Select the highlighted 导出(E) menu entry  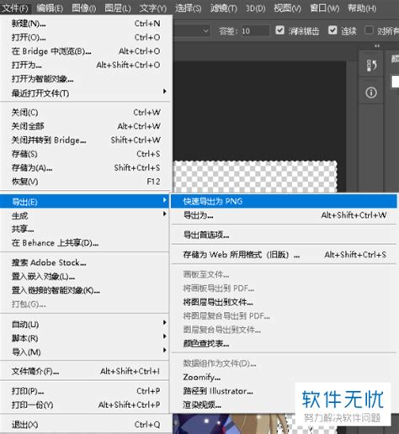[x=85, y=202]
